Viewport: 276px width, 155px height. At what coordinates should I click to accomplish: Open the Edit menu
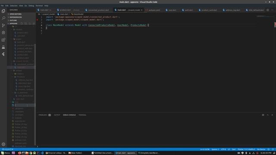point(7,6)
